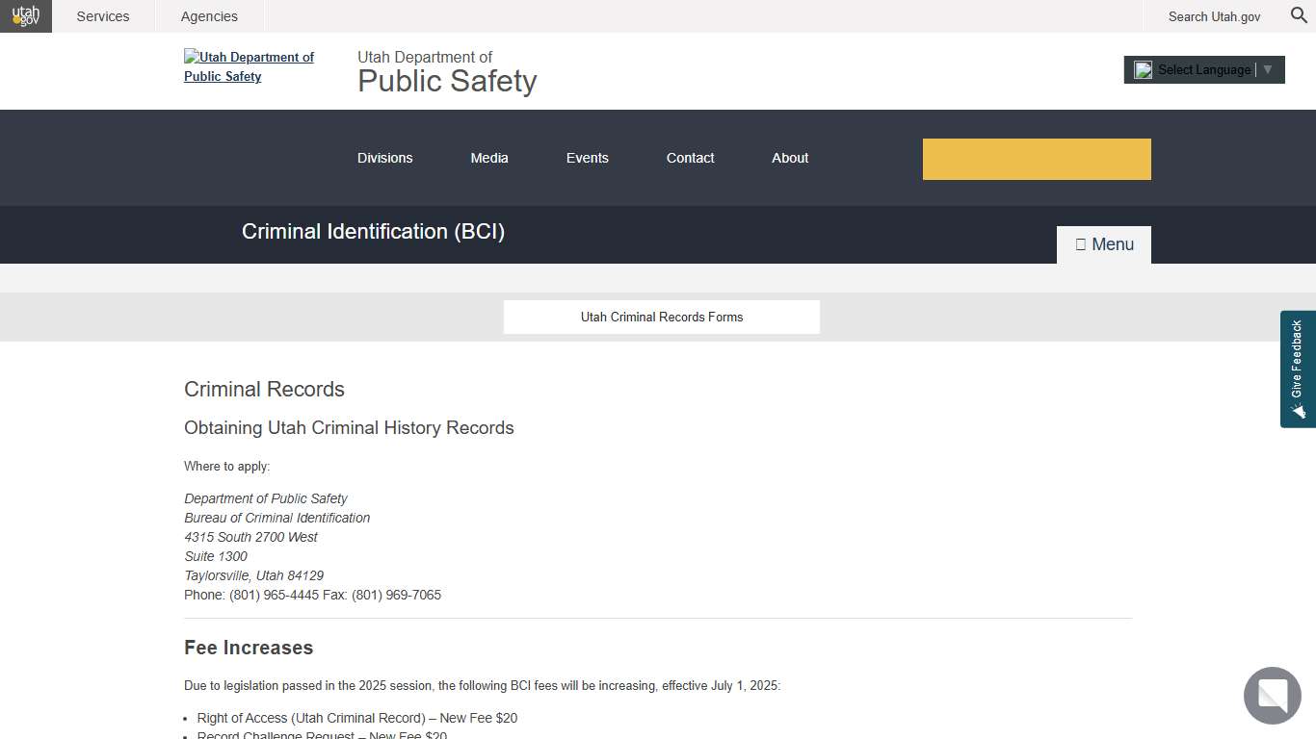Select the Contact navigation link
The height and width of the screenshot is (739, 1316).
coord(690,158)
